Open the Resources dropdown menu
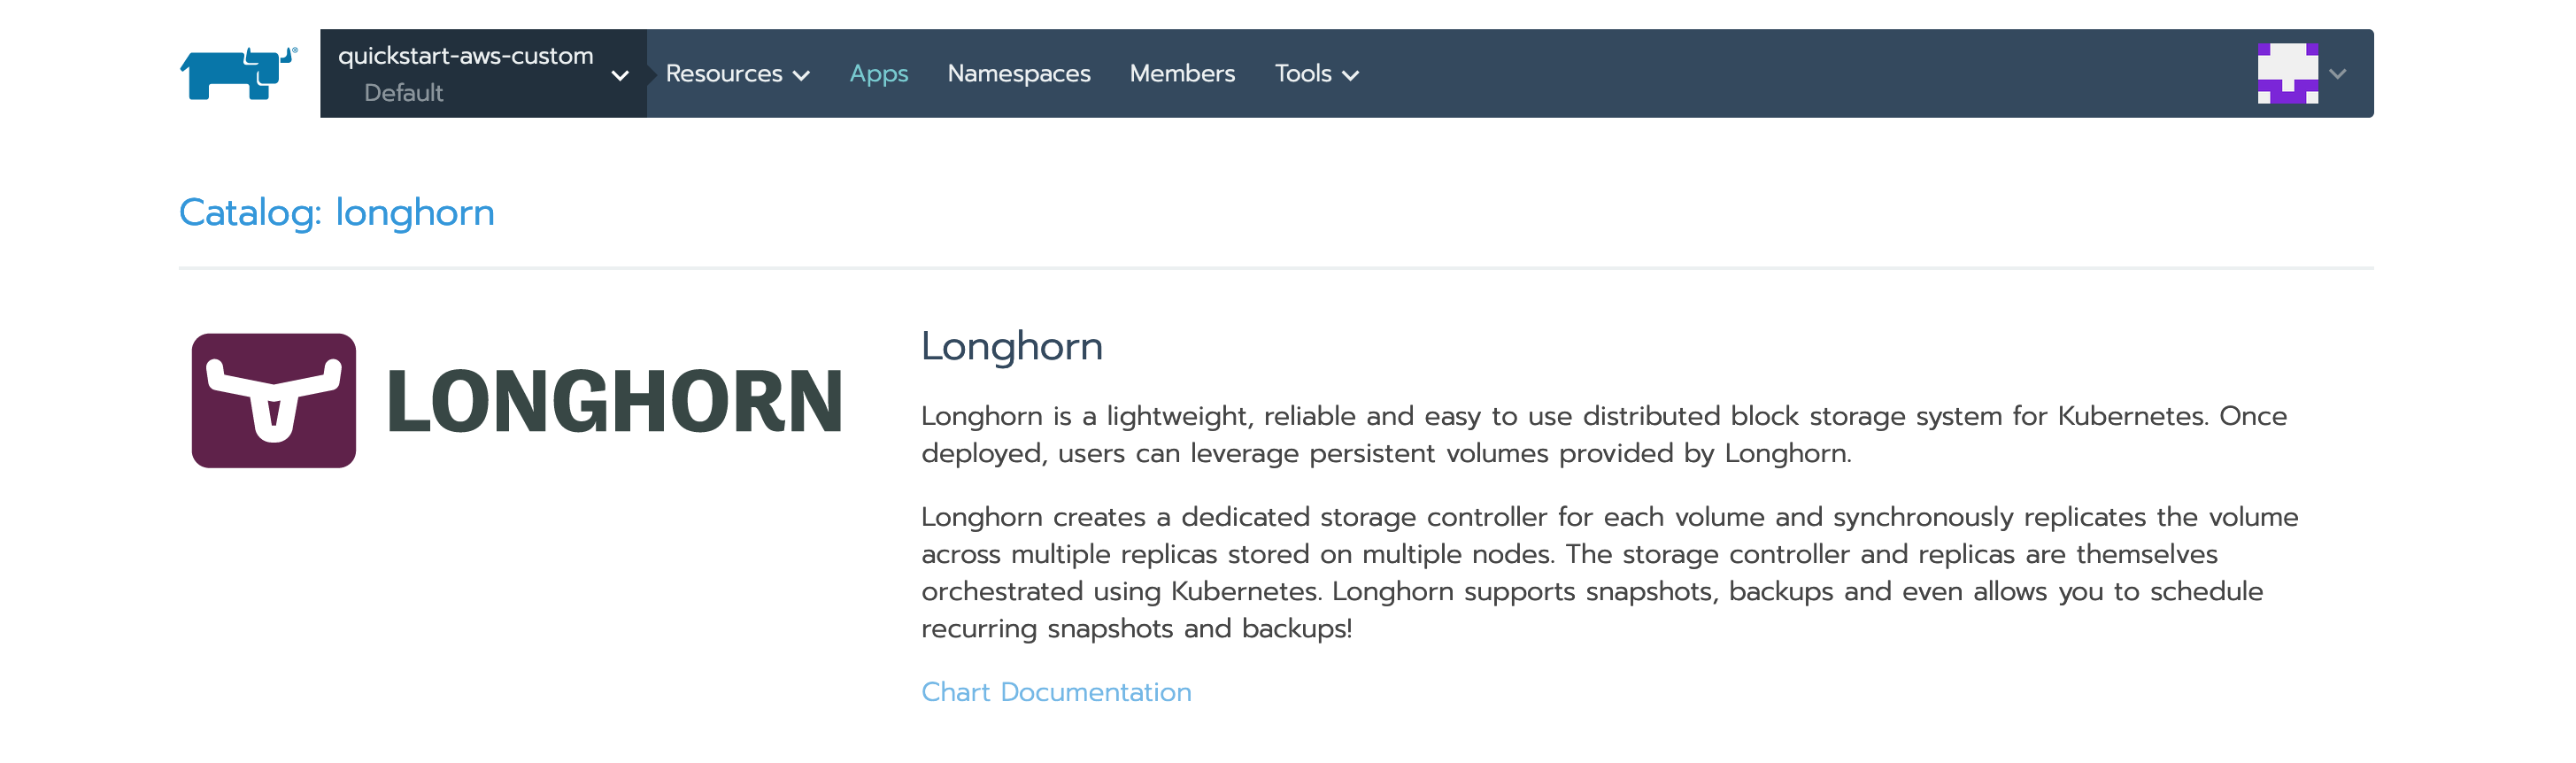This screenshot has width=2576, height=763. coord(737,73)
